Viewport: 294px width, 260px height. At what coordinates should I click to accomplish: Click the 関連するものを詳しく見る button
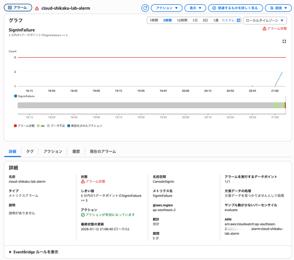pyautogui.click(x=235, y=8)
